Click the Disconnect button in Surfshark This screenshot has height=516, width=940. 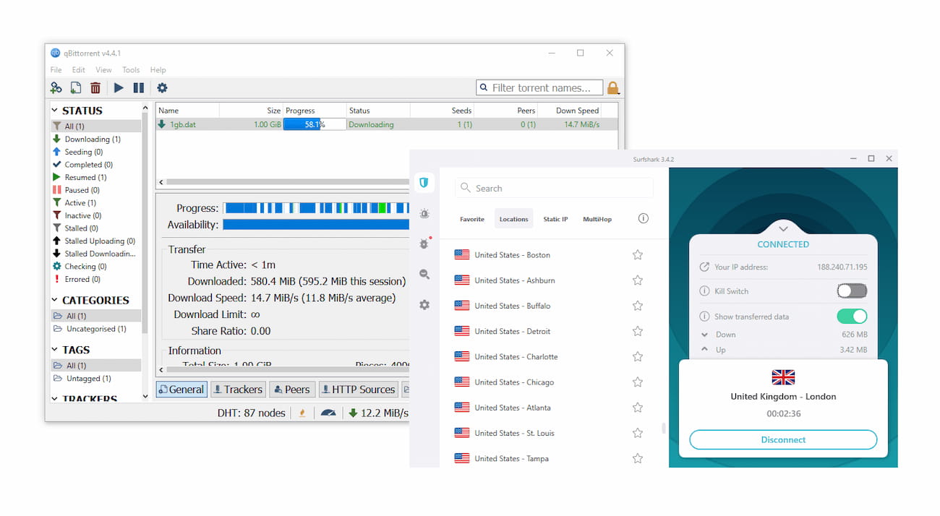(x=783, y=439)
